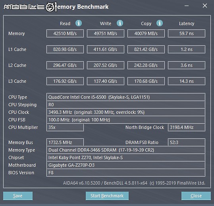This screenshot has height=206, width=214.
Task: Click L1 Cache copy value 821.42 GB/s
Action: (x=146, y=49)
